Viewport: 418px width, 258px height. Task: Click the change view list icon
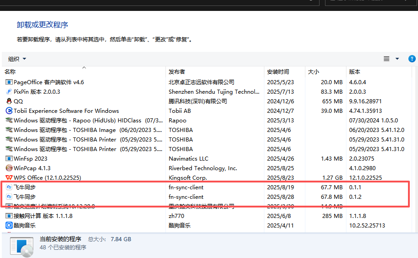(x=387, y=59)
